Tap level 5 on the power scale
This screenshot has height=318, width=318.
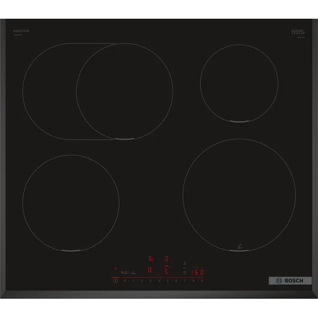[x=167, y=281]
